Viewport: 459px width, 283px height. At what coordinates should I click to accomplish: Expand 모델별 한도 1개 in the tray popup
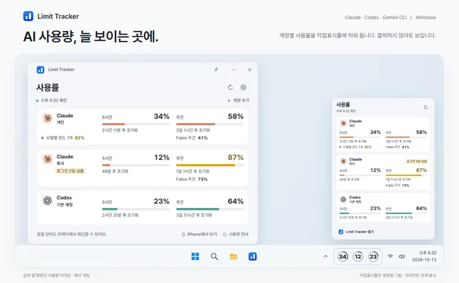tap(355, 147)
